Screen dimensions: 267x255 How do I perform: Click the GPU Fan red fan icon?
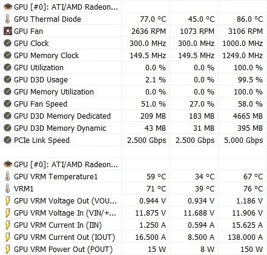pos(8,31)
